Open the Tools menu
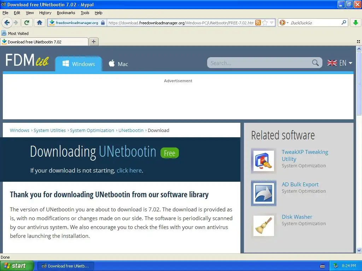Viewport: 362px width, 271px height. tap(85, 13)
